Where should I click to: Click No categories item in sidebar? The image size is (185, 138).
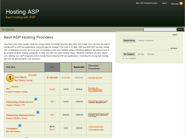pos(131,58)
